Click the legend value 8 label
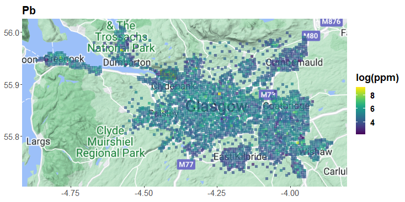 coord(372,96)
